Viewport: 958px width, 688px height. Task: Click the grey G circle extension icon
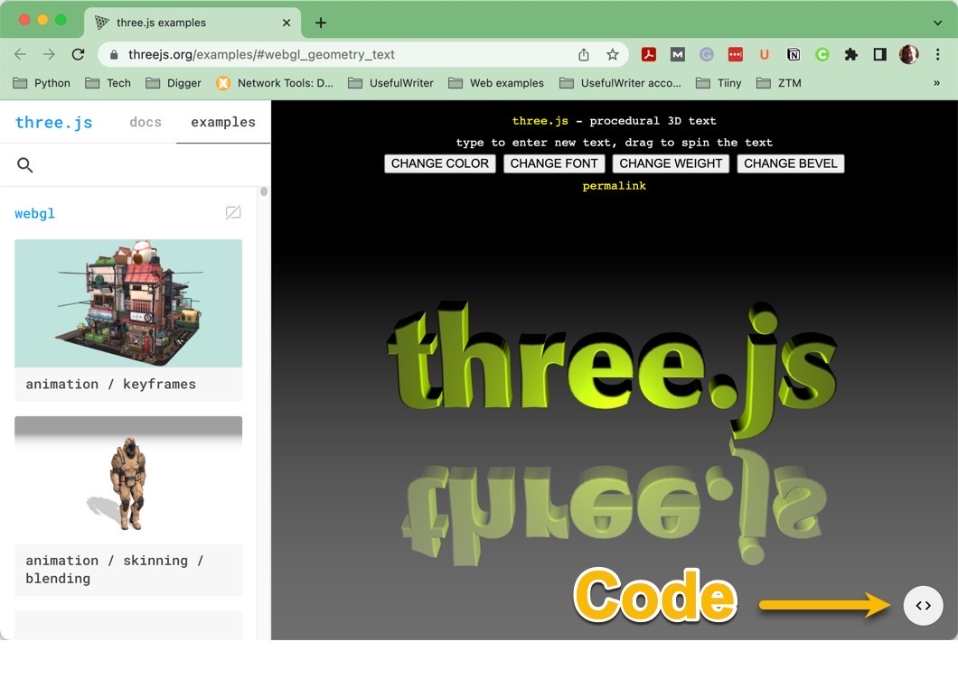pyautogui.click(x=706, y=54)
